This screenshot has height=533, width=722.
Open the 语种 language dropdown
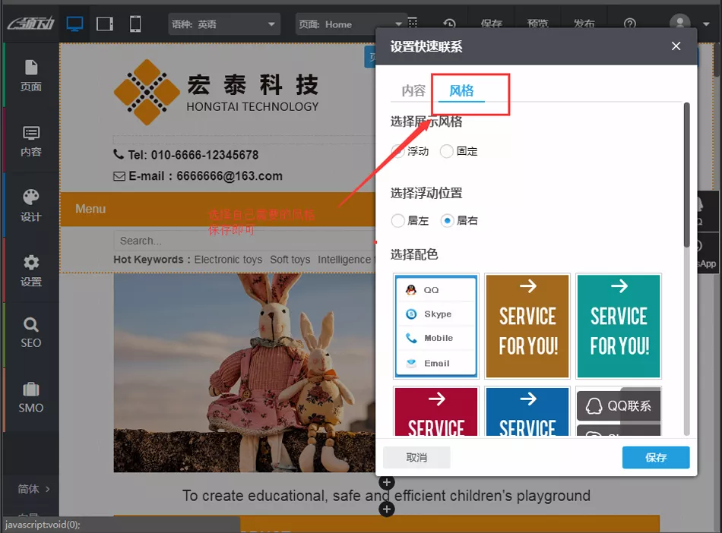click(224, 24)
